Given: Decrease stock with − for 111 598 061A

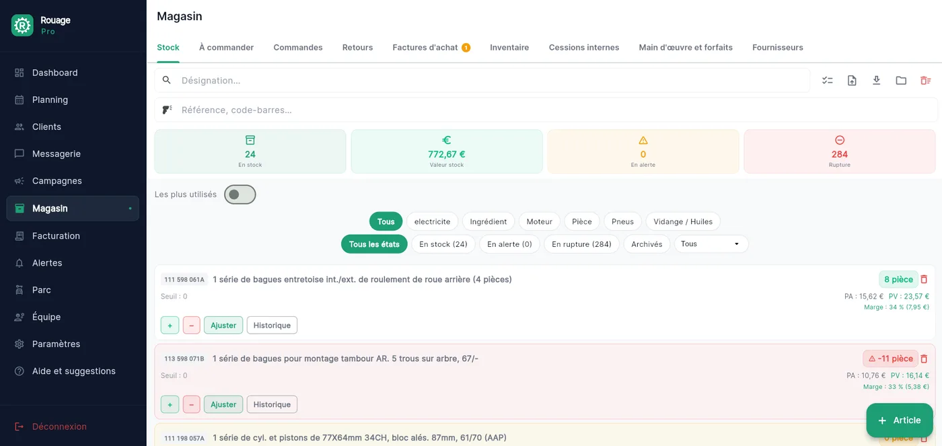Looking at the screenshot, I should tap(191, 326).
